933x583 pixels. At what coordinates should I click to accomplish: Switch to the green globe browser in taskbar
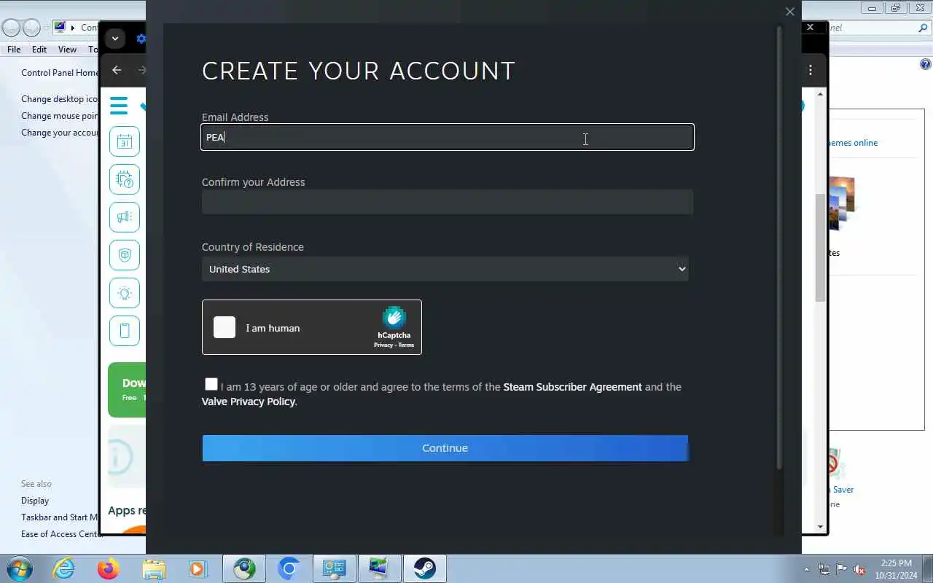[244, 568]
